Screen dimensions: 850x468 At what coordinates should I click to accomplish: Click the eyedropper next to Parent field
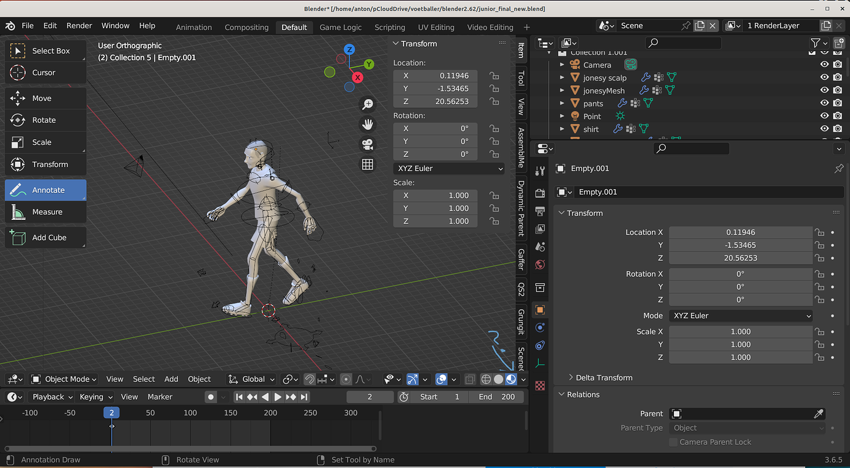[x=819, y=414]
